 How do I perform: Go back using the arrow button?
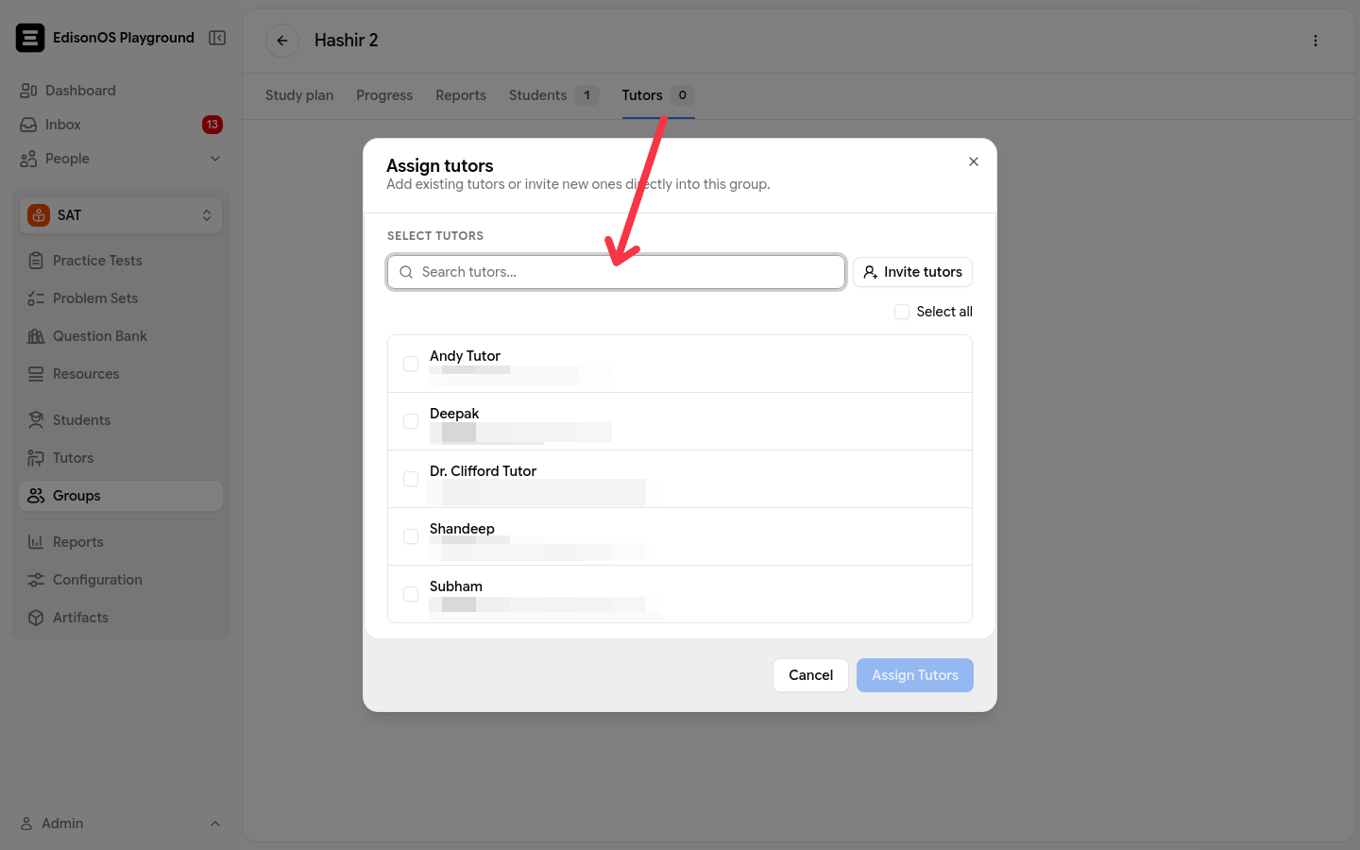[x=282, y=41]
